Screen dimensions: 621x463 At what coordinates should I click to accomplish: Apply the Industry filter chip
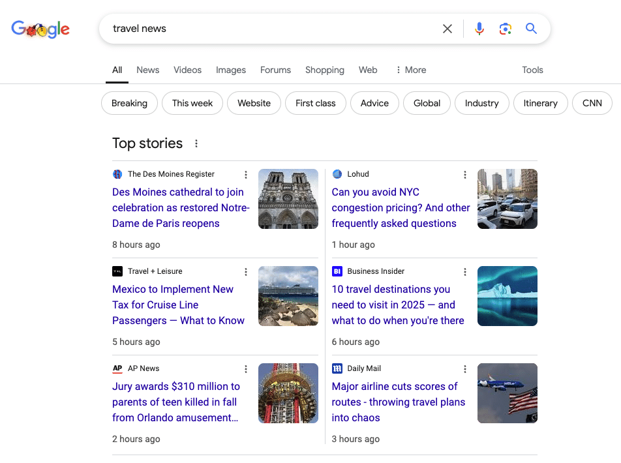coord(482,104)
